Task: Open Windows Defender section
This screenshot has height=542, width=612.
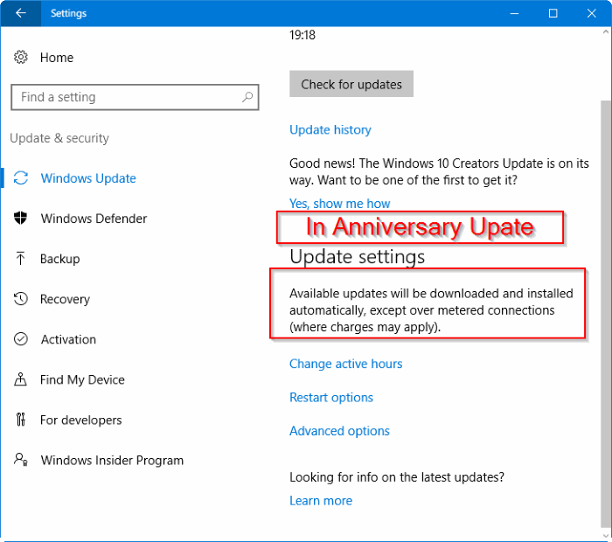Action: (x=94, y=219)
